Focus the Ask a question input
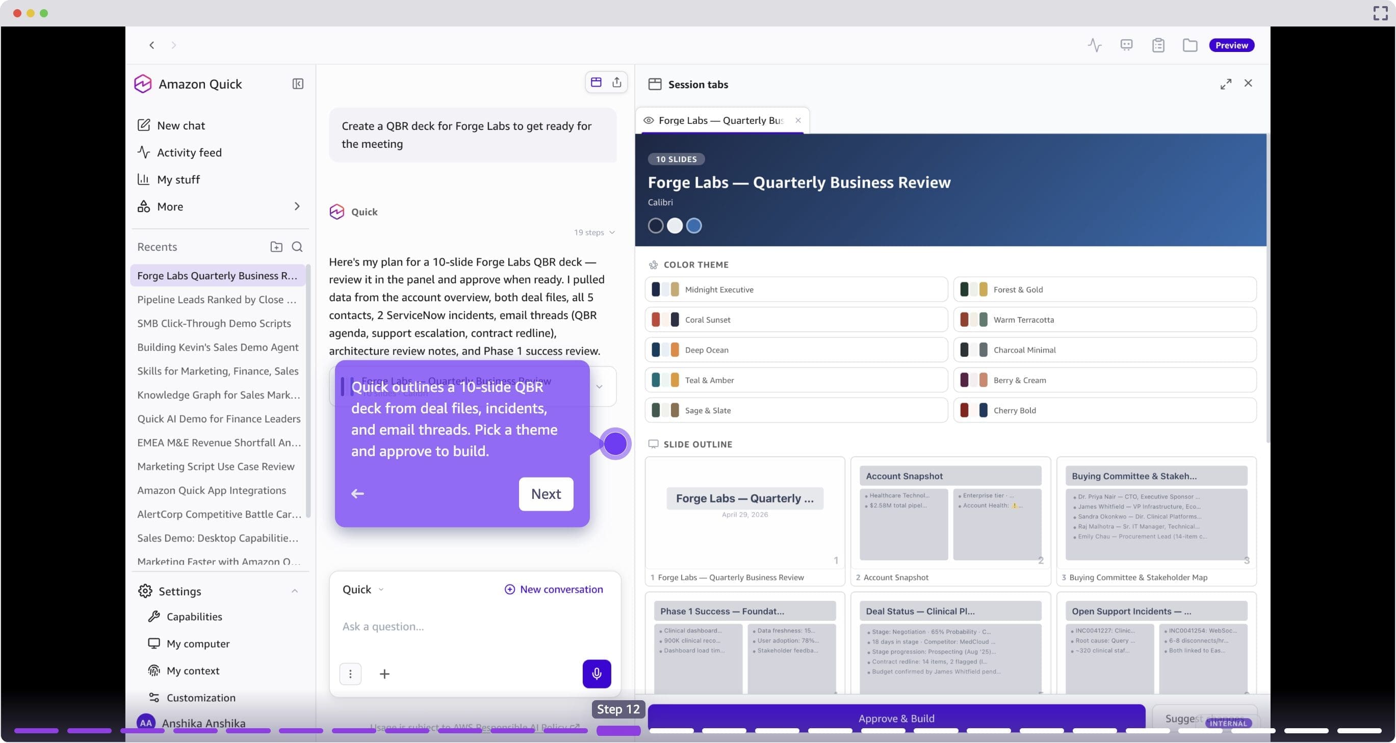Image resolution: width=1396 pixels, height=743 pixels. point(475,626)
